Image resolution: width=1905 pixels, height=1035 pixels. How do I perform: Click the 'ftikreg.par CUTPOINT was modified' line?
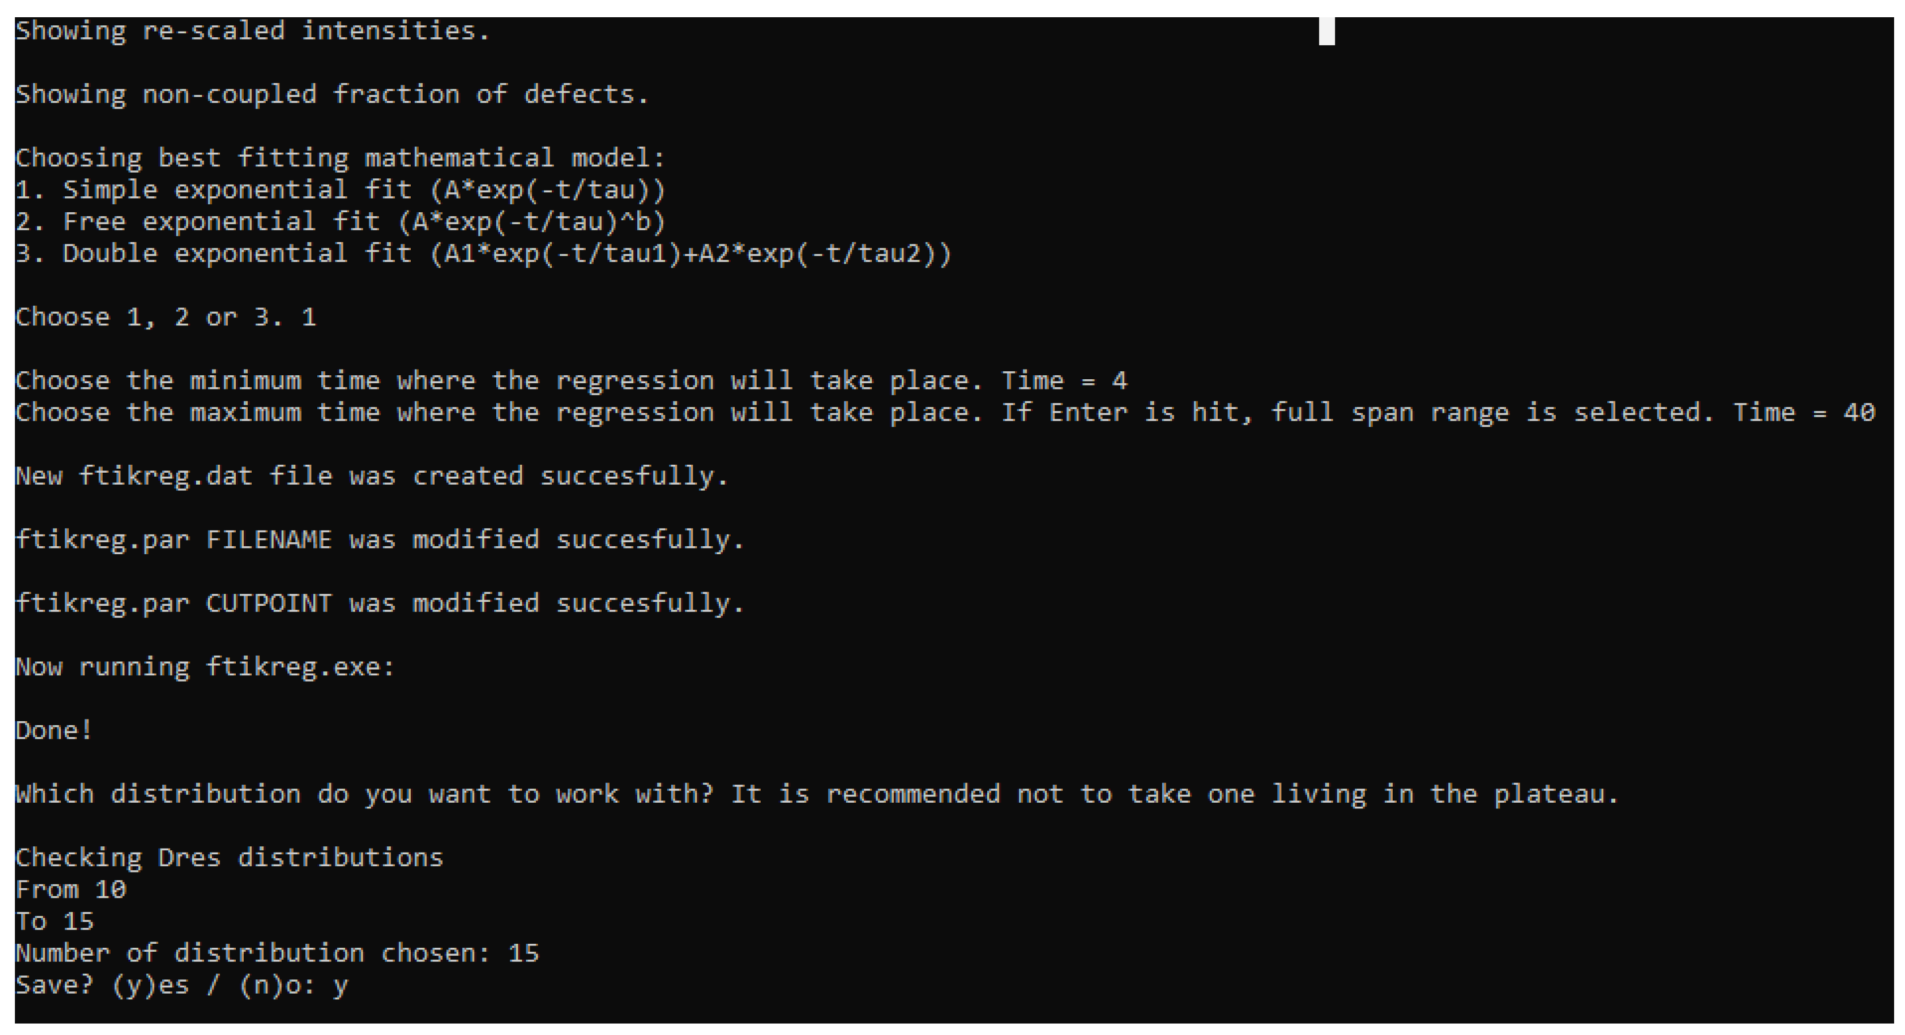click(x=379, y=603)
